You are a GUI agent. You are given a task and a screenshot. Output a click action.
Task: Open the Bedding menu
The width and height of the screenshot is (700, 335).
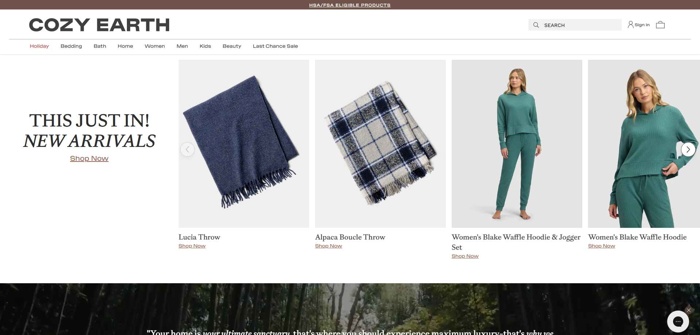[71, 46]
